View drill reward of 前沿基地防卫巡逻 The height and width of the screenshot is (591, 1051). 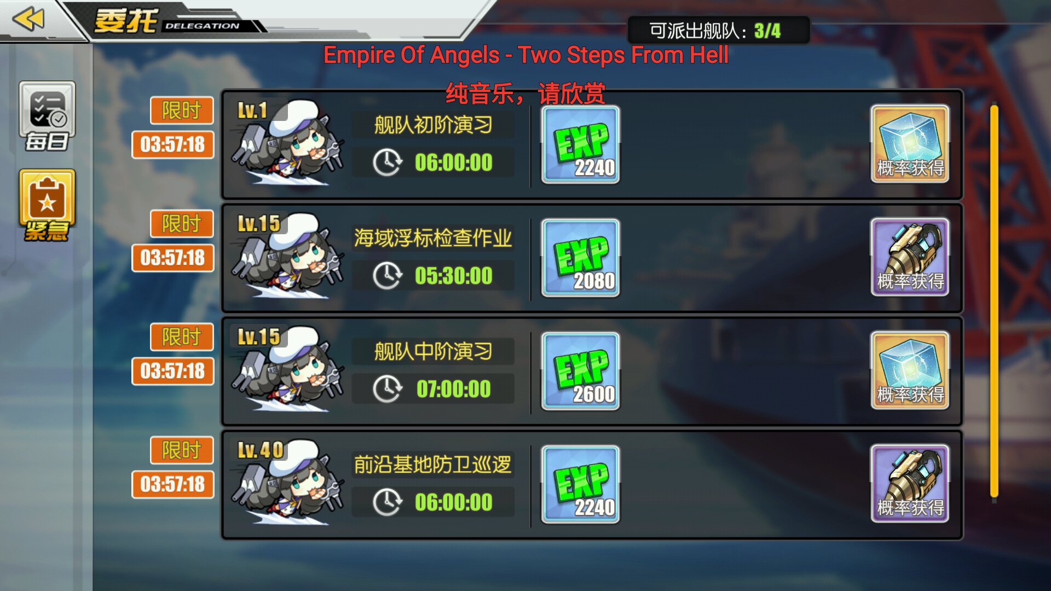[910, 484]
